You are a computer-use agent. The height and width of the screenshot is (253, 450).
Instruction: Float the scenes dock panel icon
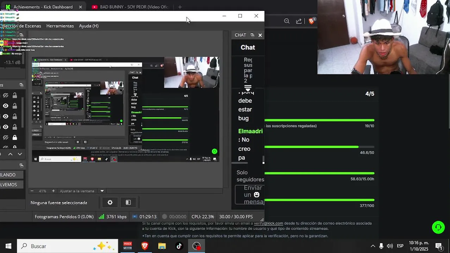tap(21, 165)
